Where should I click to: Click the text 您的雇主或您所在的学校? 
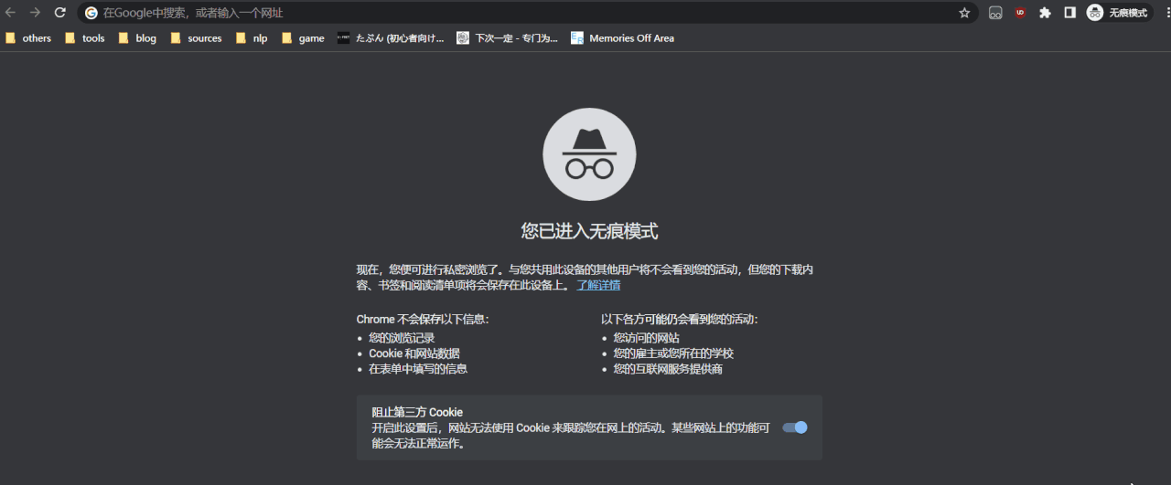point(673,353)
